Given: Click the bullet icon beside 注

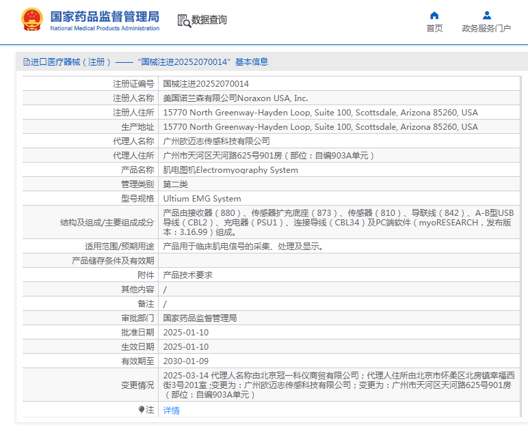Looking at the screenshot, I should [142, 409].
